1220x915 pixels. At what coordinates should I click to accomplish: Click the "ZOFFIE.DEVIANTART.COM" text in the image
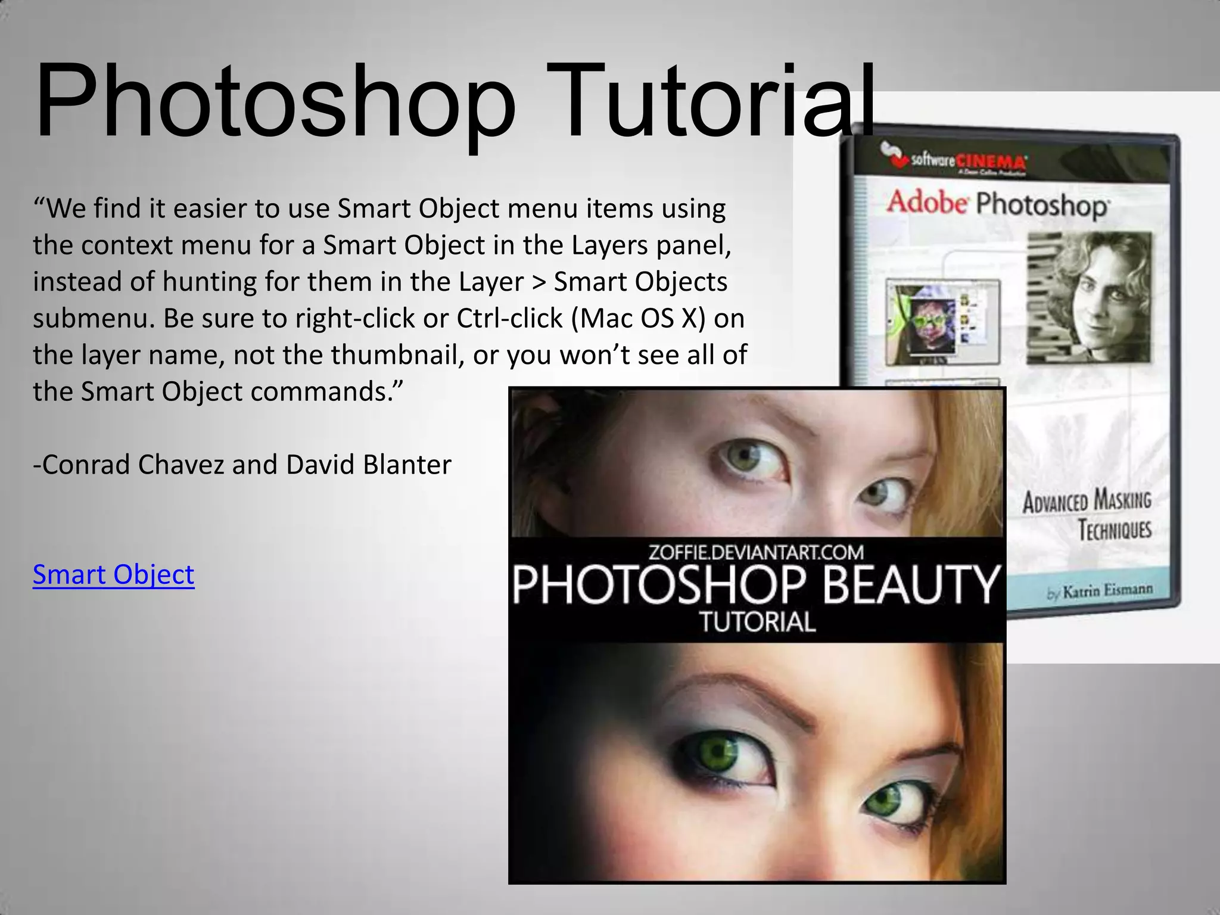tap(756, 552)
